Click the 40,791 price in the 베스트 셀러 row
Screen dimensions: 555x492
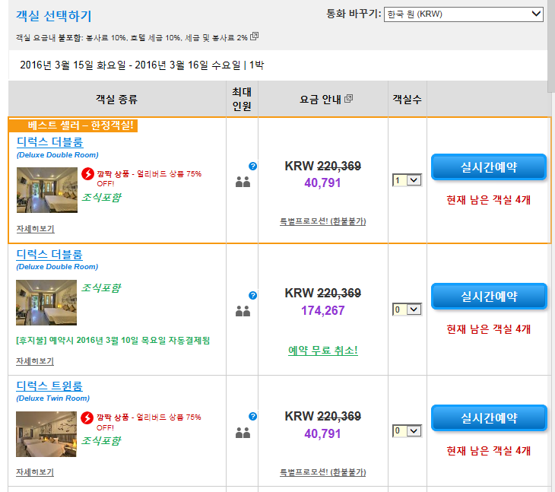tap(322, 183)
